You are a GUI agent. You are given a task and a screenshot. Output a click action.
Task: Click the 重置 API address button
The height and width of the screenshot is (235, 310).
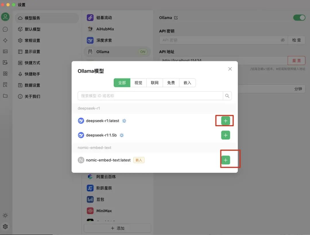point(296,61)
